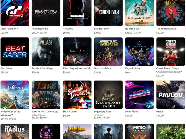
Task: Open the Into the Radius tile
Action: click(15, 131)
